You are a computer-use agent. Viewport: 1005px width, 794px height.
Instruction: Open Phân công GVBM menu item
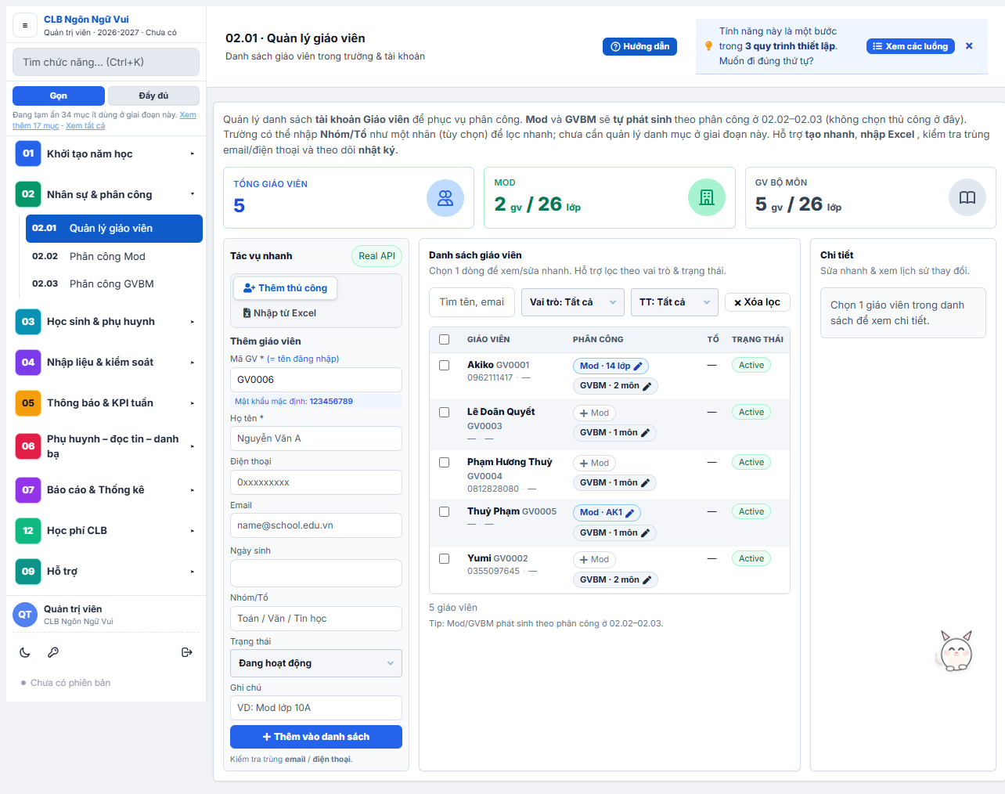[x=114, y=283]
